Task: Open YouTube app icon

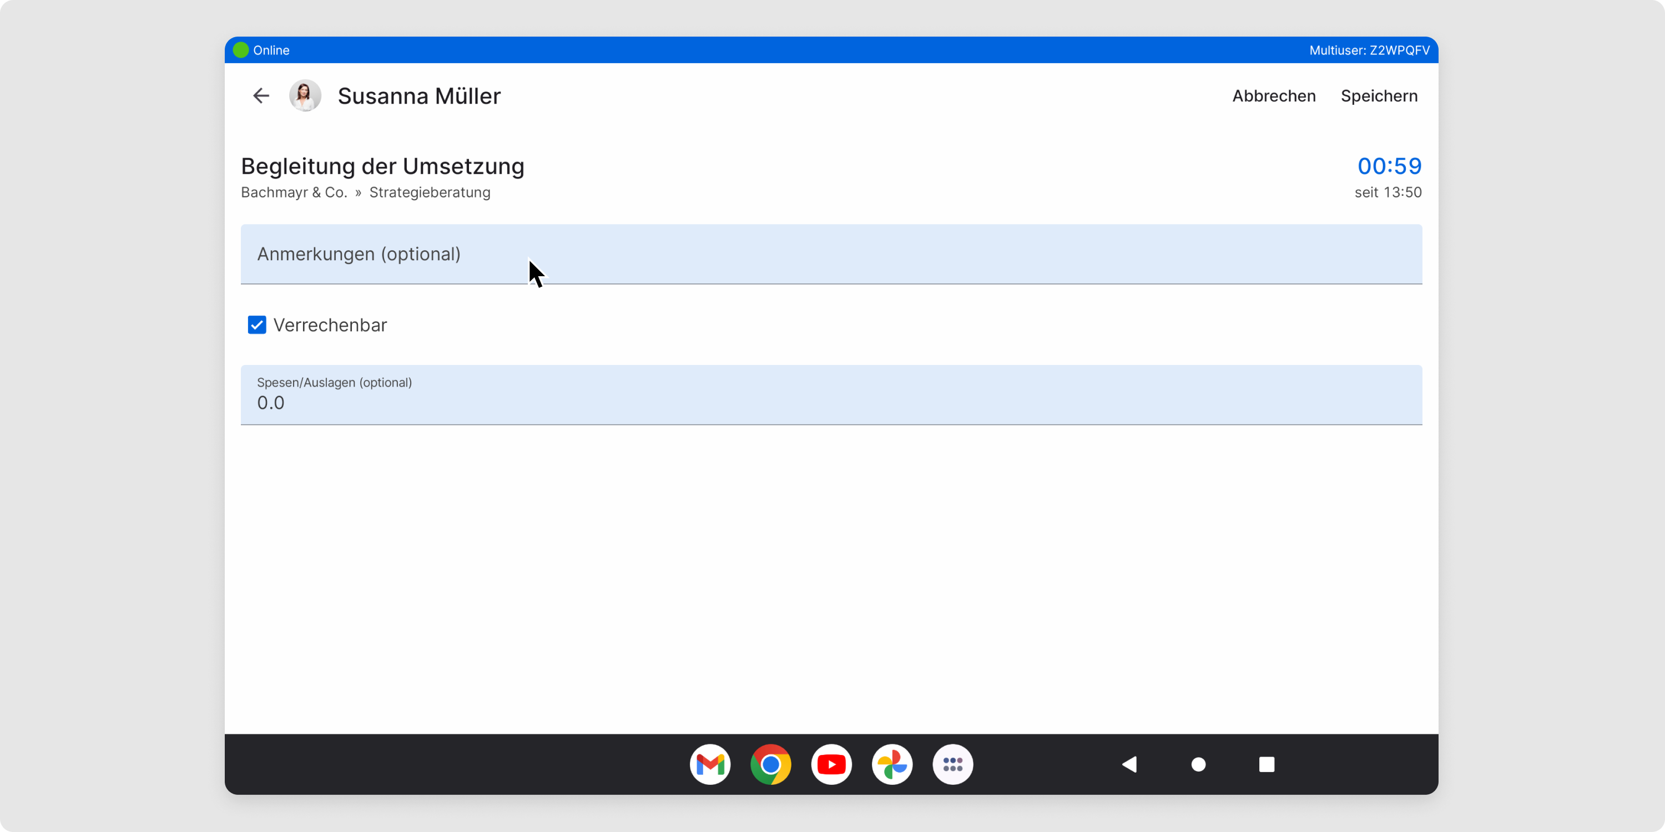Action: click(831, 764)
